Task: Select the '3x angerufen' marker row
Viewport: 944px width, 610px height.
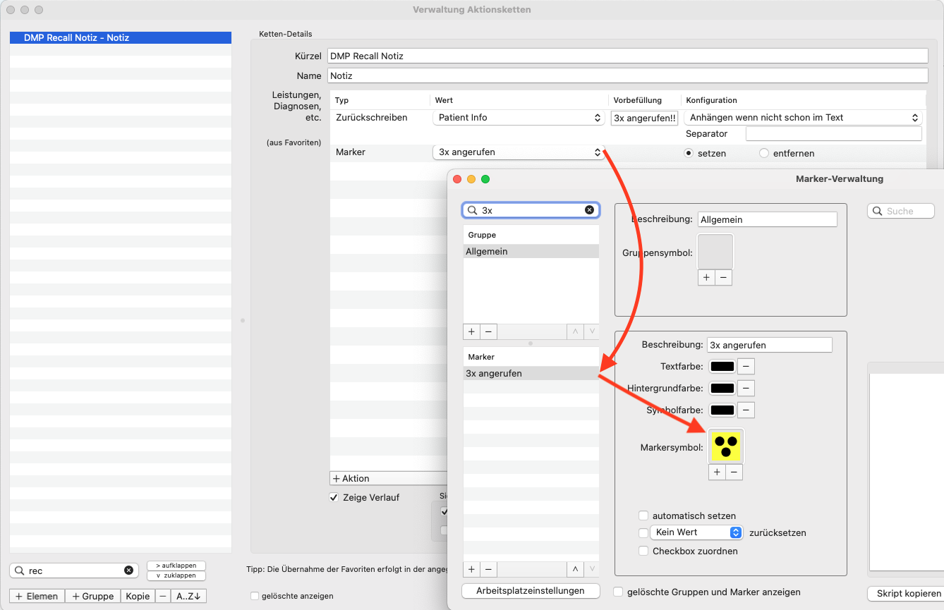Action: pos(531,373)
